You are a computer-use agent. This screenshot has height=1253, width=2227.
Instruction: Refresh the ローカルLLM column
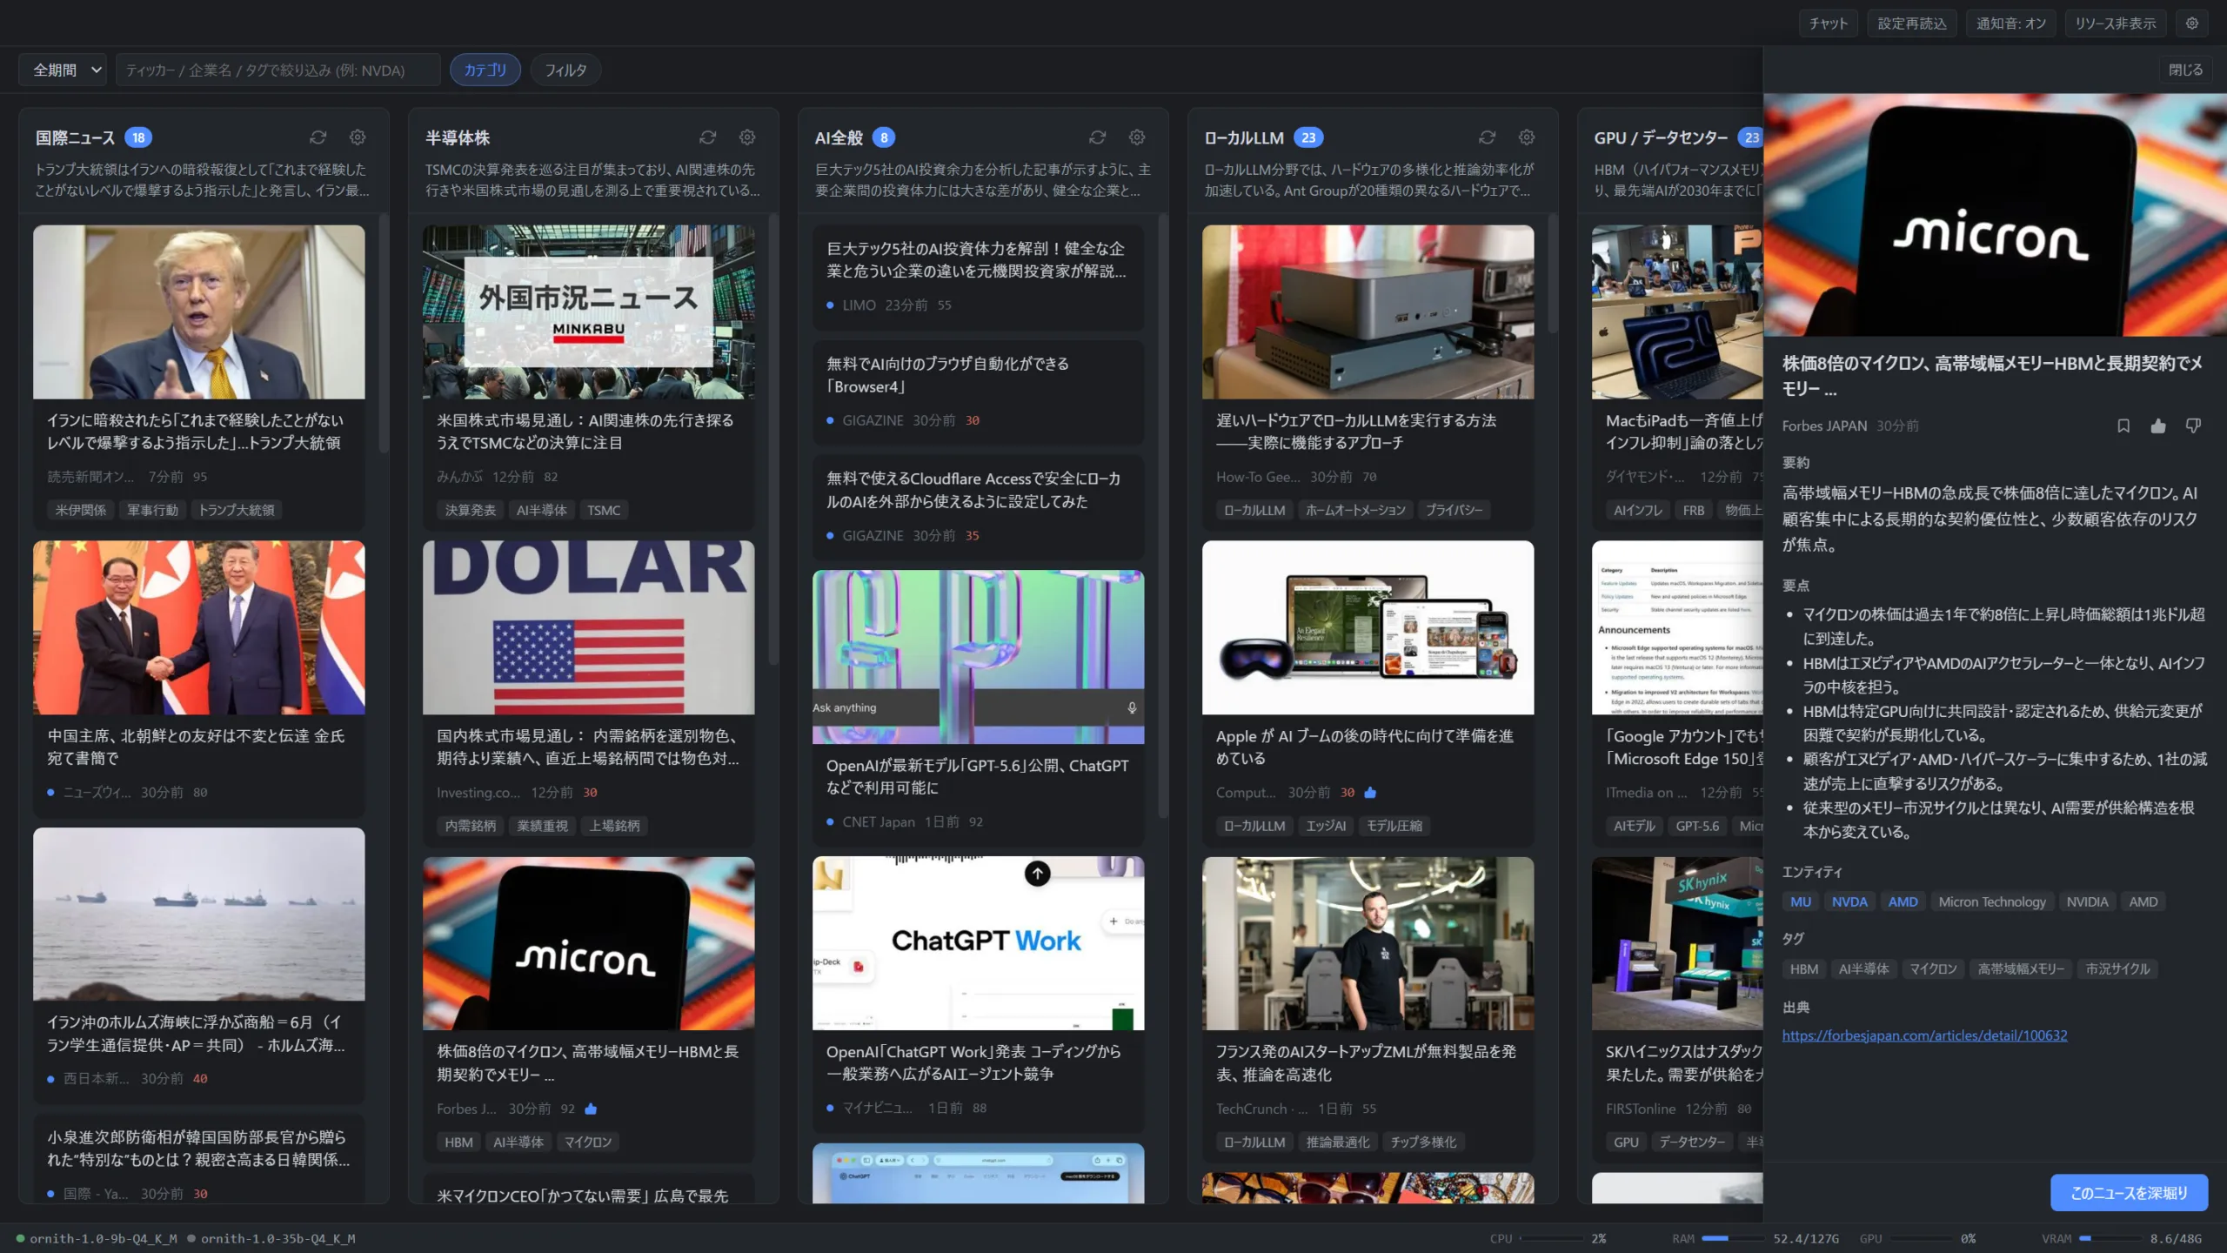click(1488, 137)
